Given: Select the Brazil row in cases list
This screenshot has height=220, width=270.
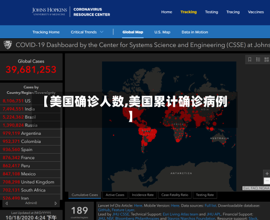Looking at the screenshot, I should [30, 117].
